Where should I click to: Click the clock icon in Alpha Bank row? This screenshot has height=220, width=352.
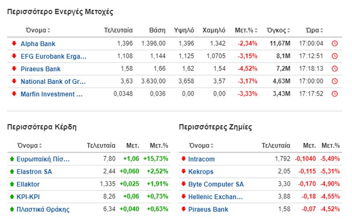click(334, 43)
